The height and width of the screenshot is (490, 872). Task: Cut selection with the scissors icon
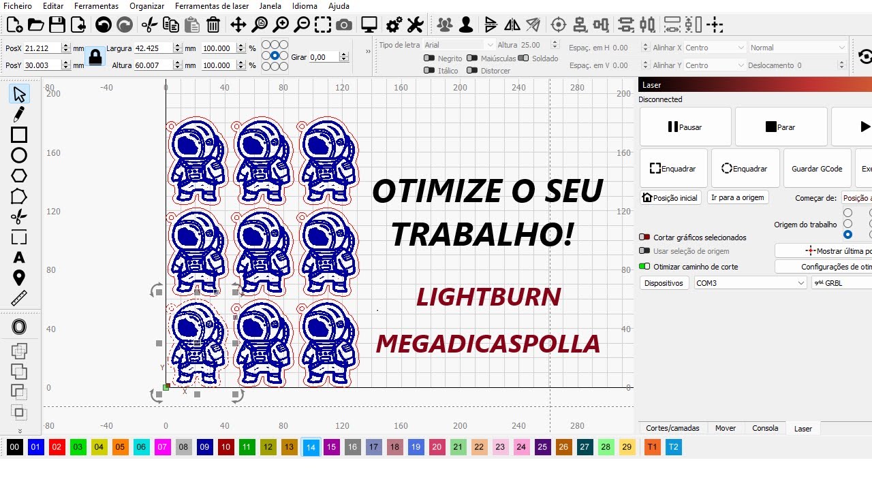pyautogui.click(x=149, y=25)
